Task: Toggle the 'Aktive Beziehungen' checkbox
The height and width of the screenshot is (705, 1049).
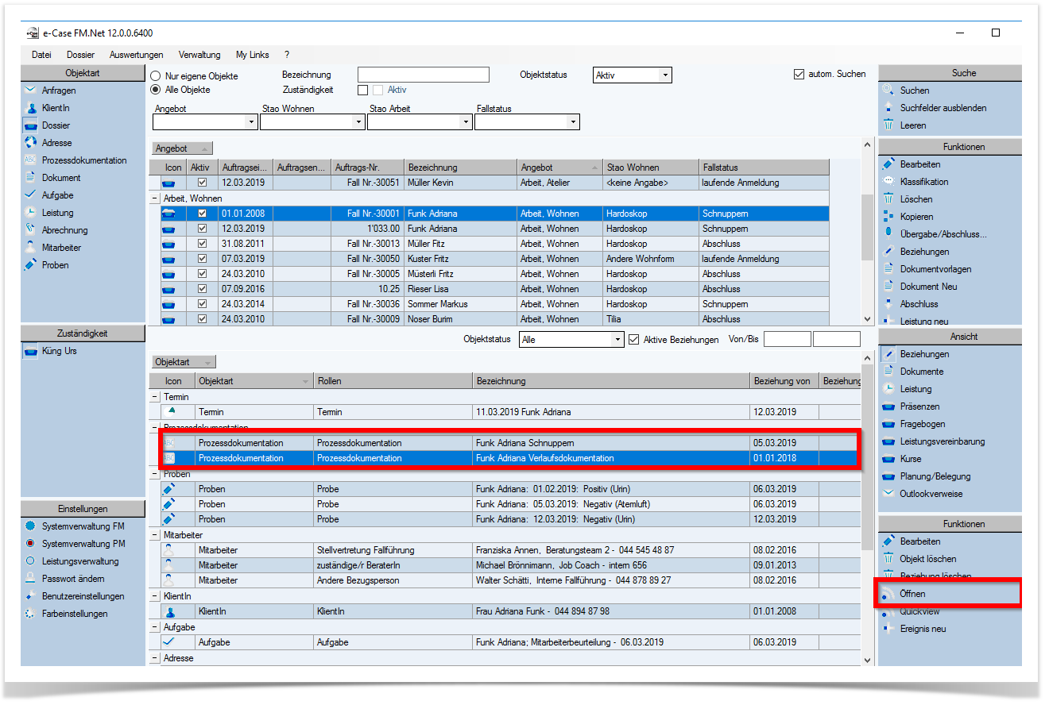Action: [634, 339]
